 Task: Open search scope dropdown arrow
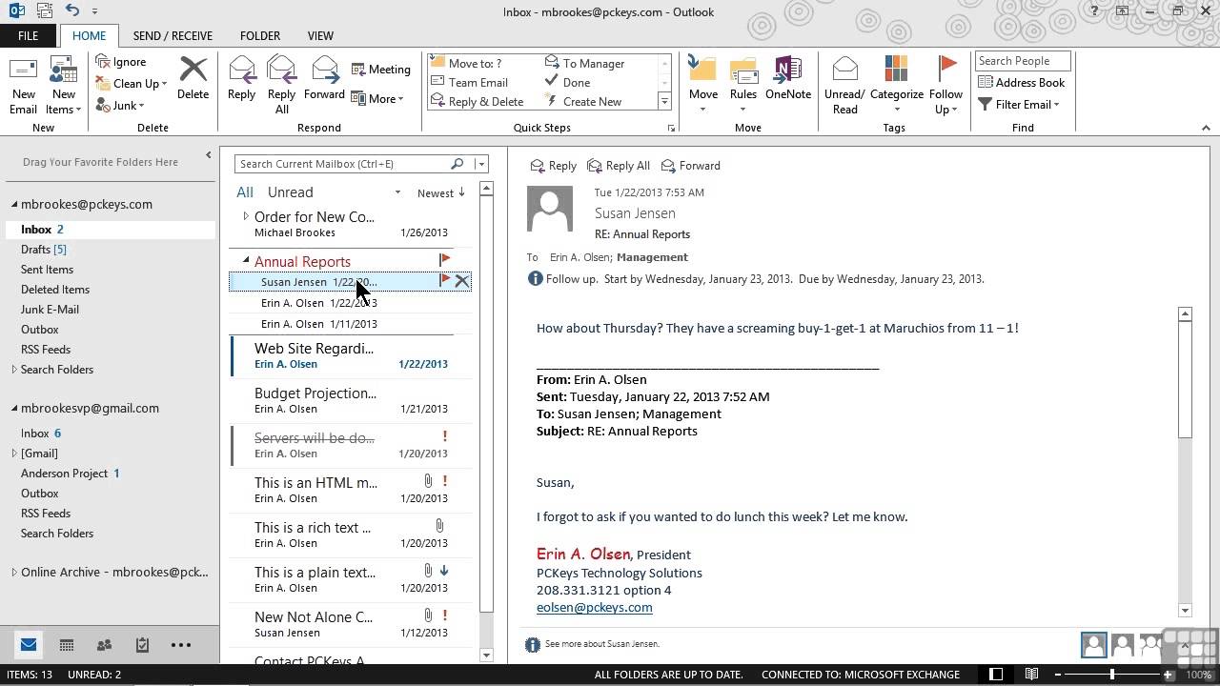coord(480,164)
